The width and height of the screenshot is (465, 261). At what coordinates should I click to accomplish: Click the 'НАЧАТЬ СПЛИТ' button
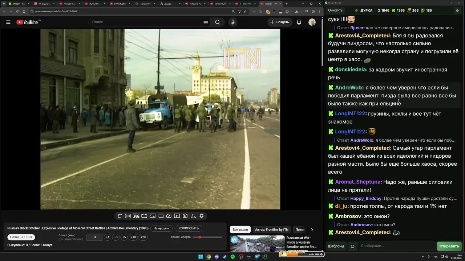click(x=21, y=237)
